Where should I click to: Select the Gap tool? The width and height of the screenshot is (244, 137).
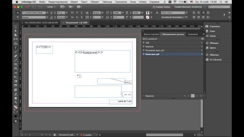coord(16,39)
